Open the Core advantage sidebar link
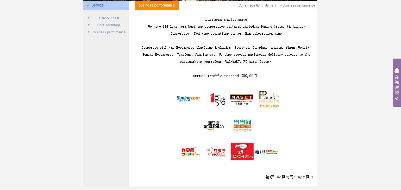The image size is (401, 190). tap(109, 25)
